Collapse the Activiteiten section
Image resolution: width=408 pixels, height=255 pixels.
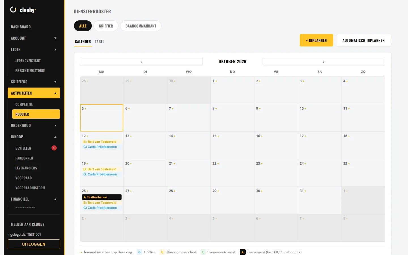pyautogui.click(x=34, y=93)
